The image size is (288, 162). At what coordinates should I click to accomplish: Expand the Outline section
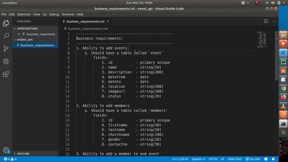(36, 153)
